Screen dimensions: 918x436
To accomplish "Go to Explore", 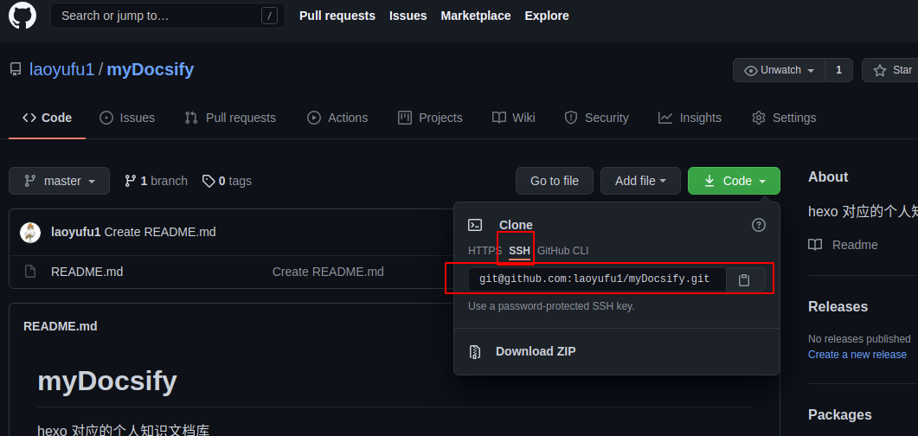I will click(547, 16).
